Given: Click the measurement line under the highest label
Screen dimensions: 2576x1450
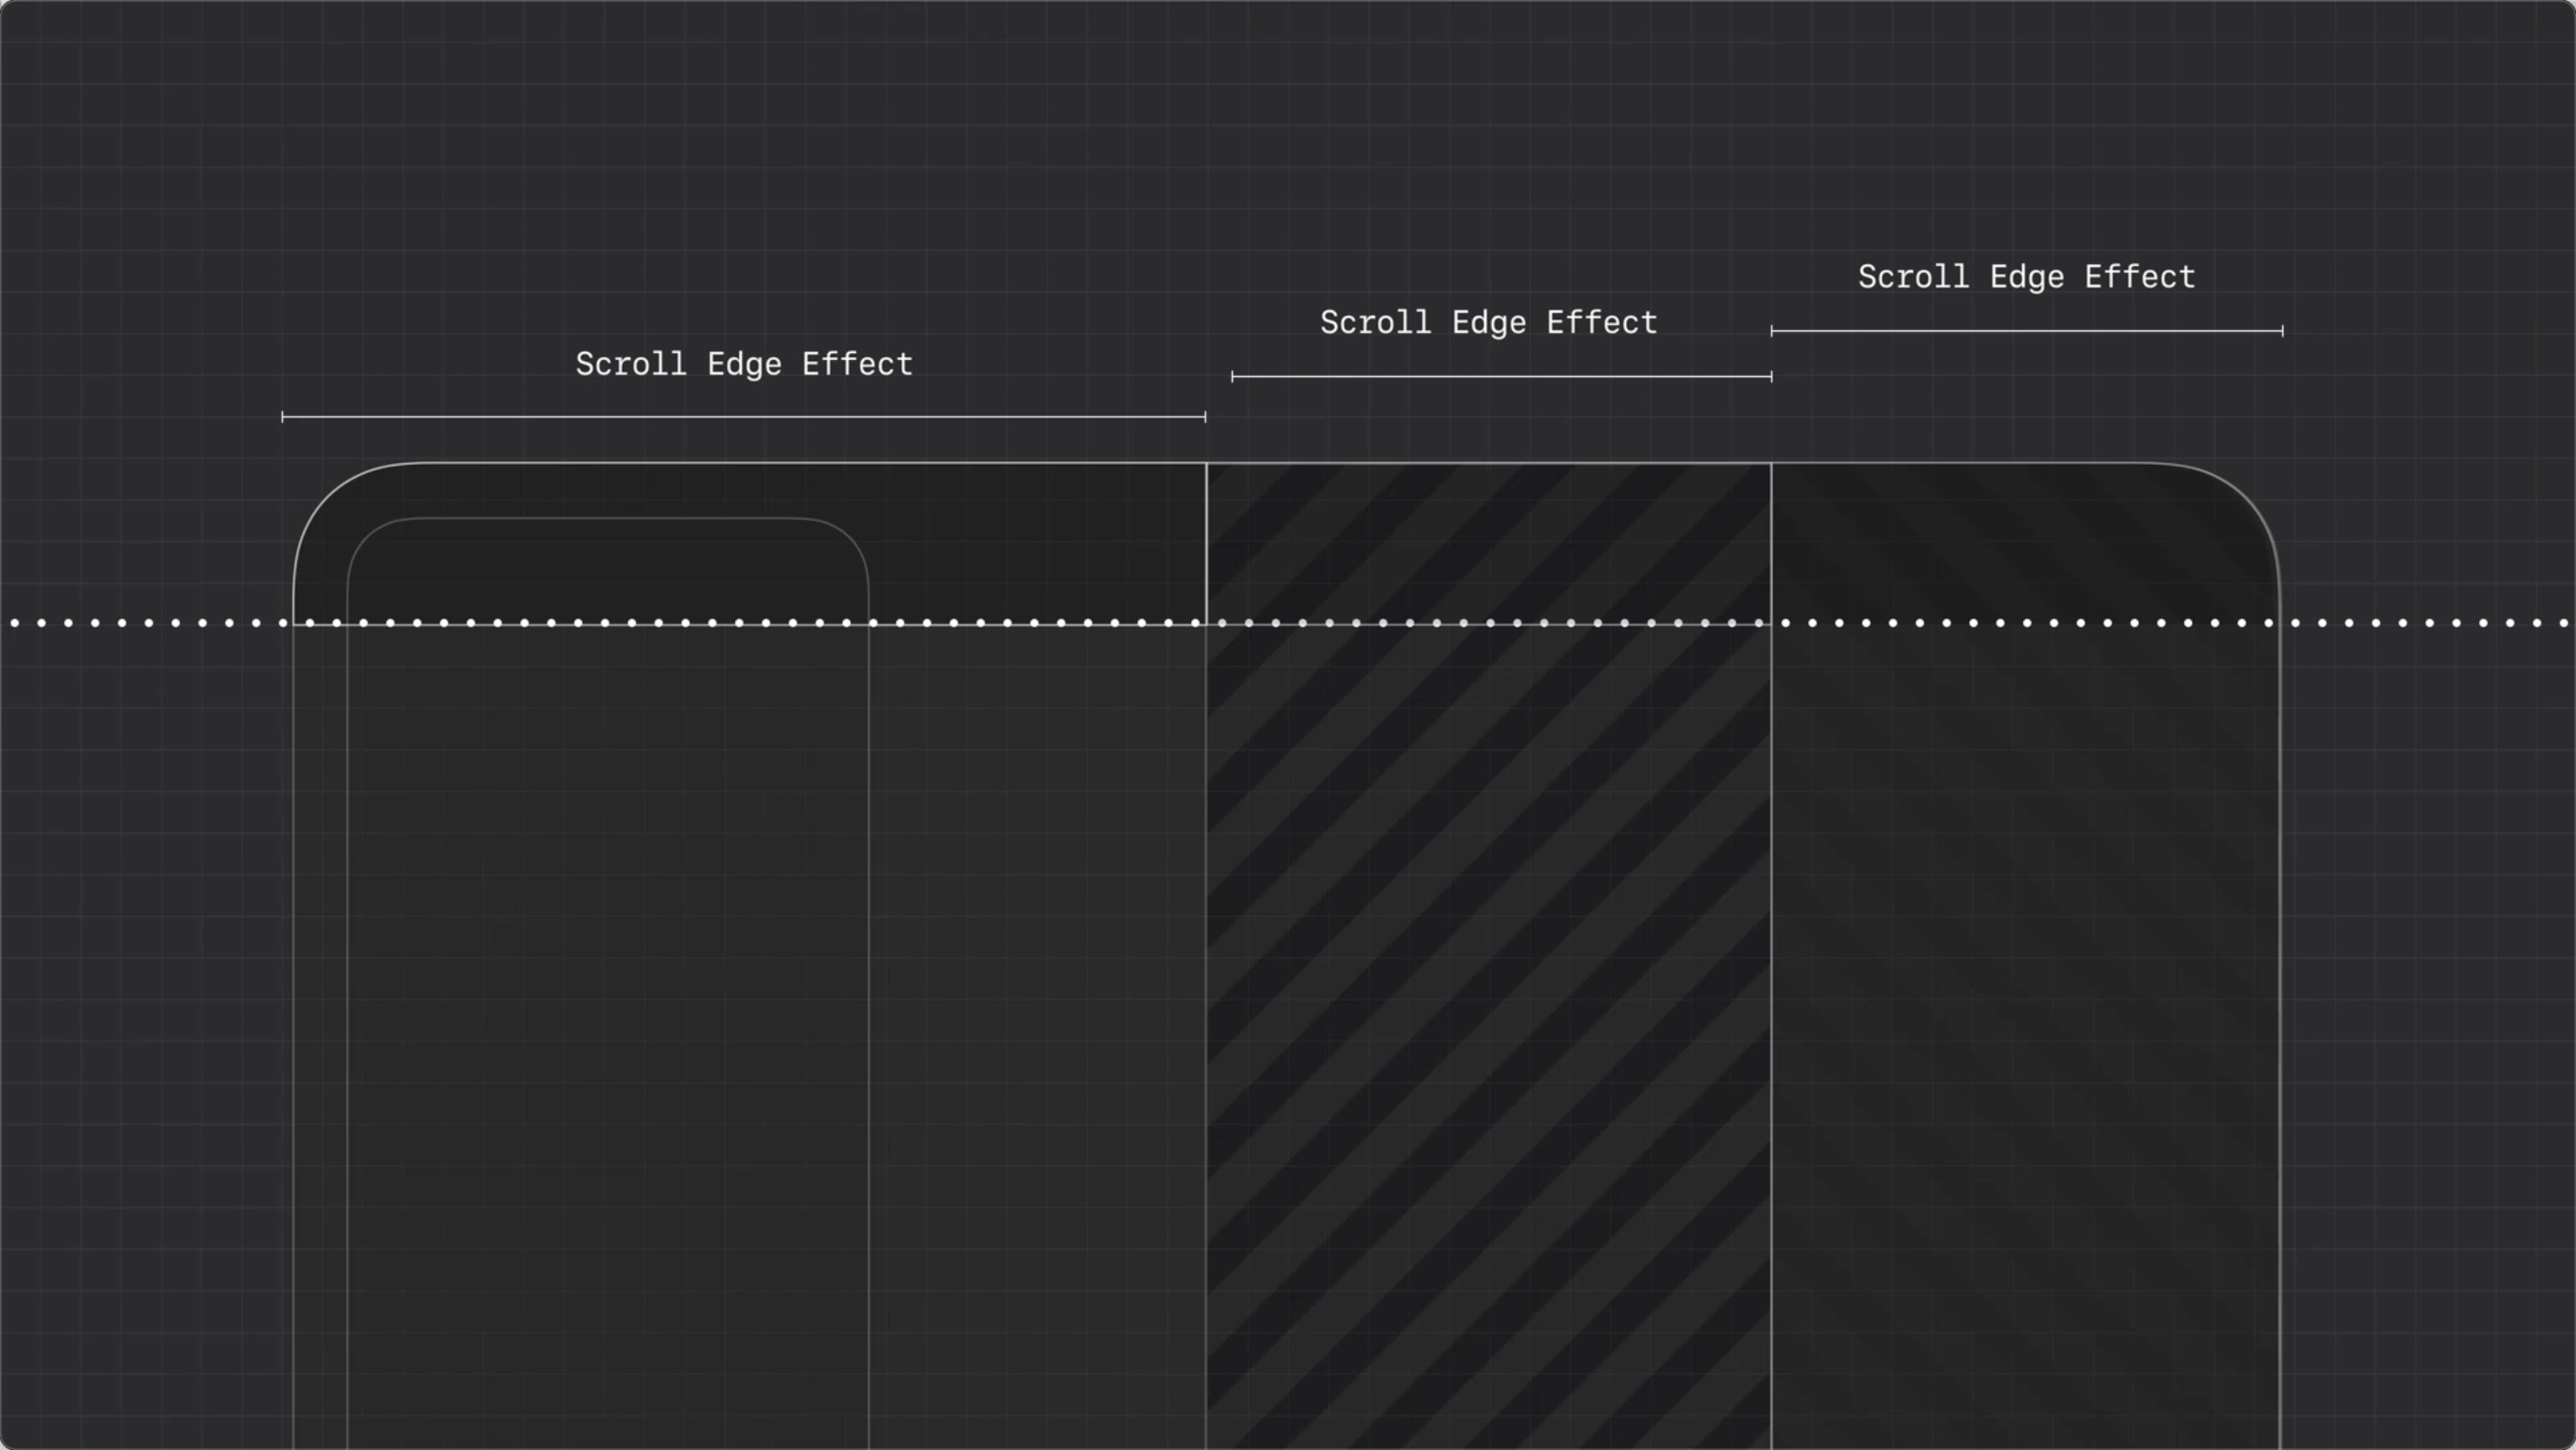Looking at the screenshot, I should [2026, 330].
